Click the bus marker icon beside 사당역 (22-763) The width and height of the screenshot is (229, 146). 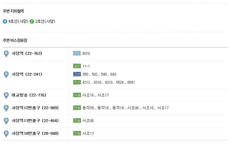pyautogui.click(x=6, y=54)
